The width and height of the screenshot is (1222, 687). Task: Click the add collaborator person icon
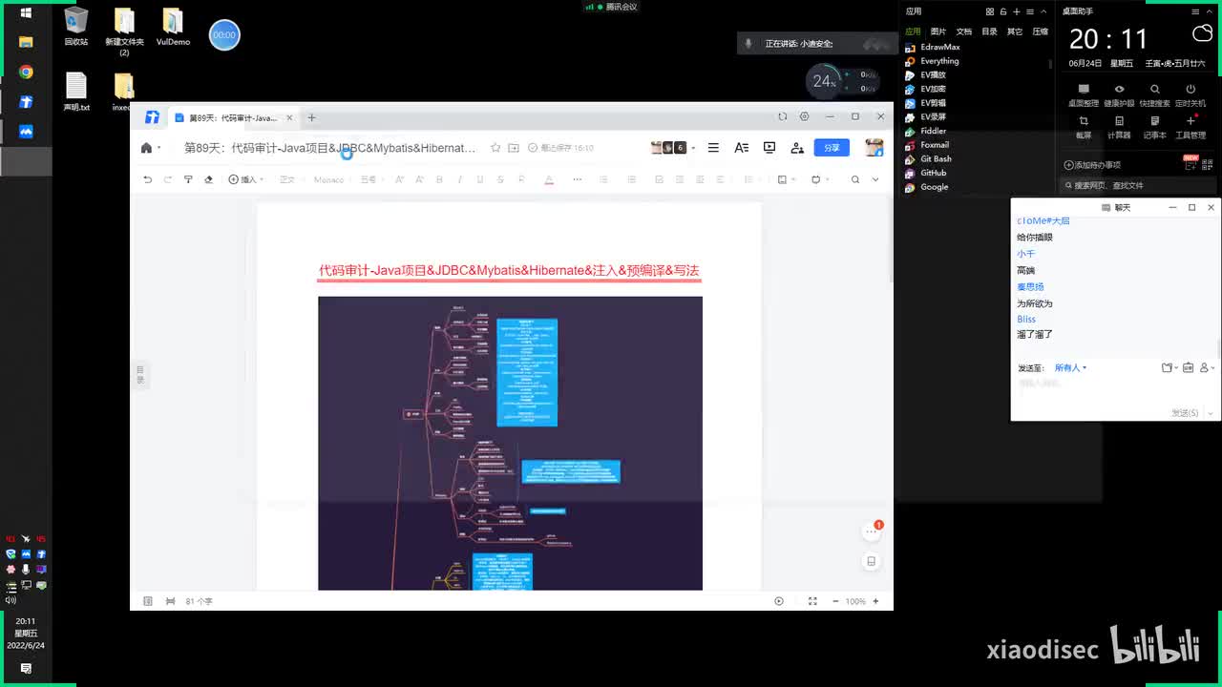(797, 148)
